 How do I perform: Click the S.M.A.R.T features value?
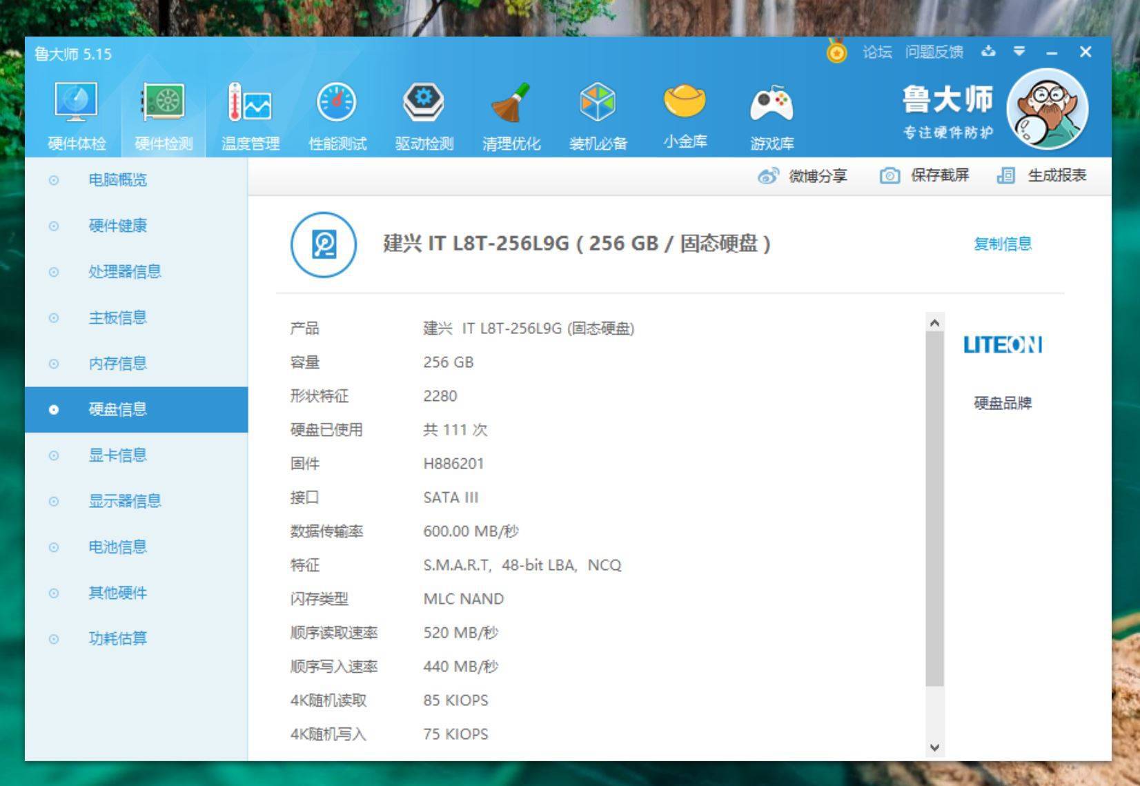(x=522, y=565)
